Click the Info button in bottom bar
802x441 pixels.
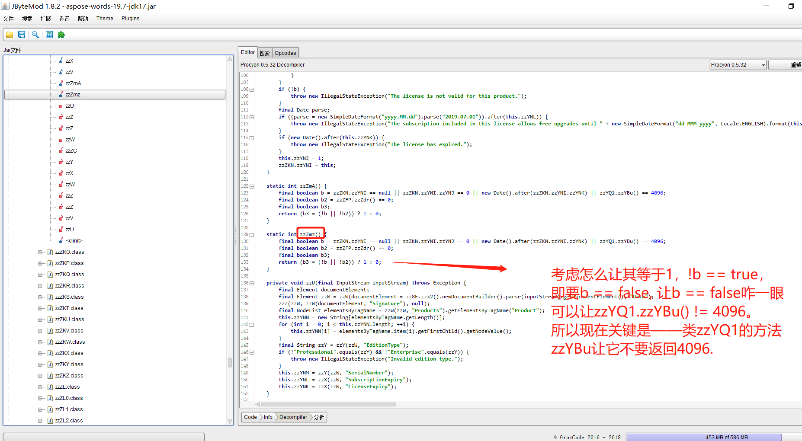point(268,417)
